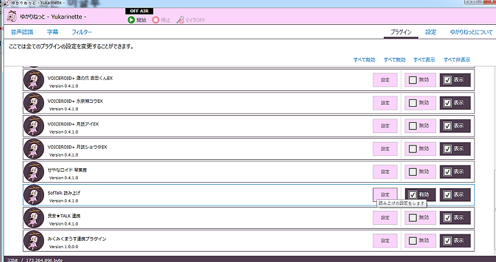496x262 pixels.
Task: Disable the SofTalk 読み上げ 有効 checkbox
Action: pyautogui.click(x=413, y=194)
